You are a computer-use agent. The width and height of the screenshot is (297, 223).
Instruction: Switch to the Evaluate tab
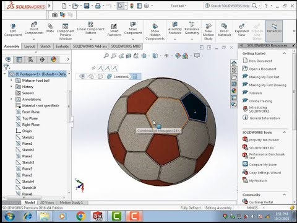[x=62, y=46]
